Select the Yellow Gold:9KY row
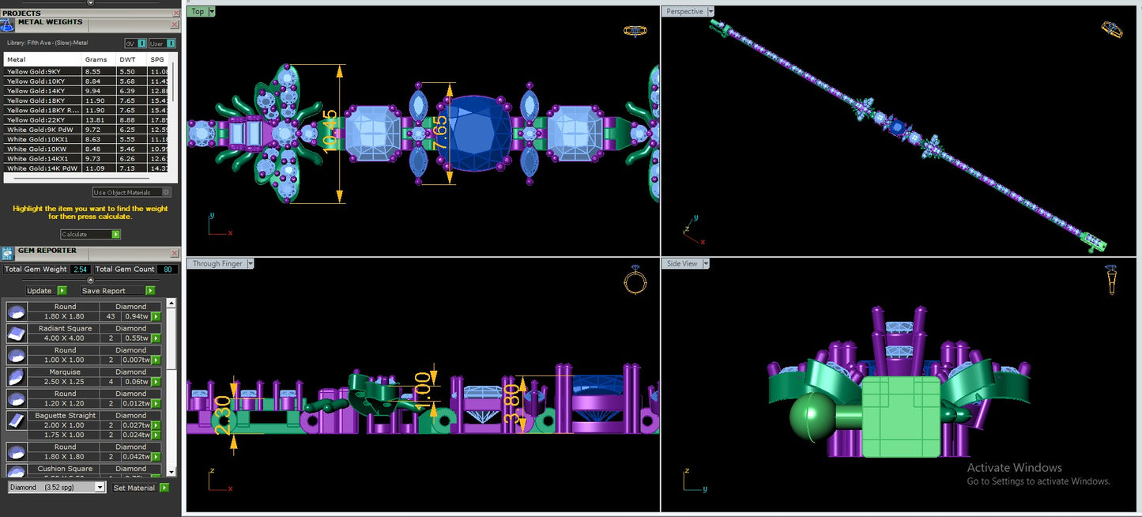This screenshot has width=1142, height=517. (x=86, y=71)
